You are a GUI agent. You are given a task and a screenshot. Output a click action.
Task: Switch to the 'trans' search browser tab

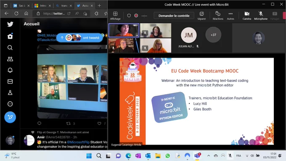64,5
